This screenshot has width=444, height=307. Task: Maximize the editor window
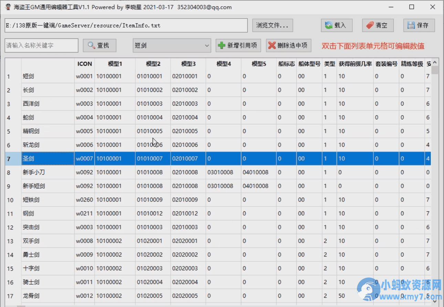tap(412, 7)
